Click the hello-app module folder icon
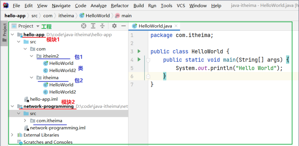Viewport: 299px width, 146px height. (x=20, y=35)
